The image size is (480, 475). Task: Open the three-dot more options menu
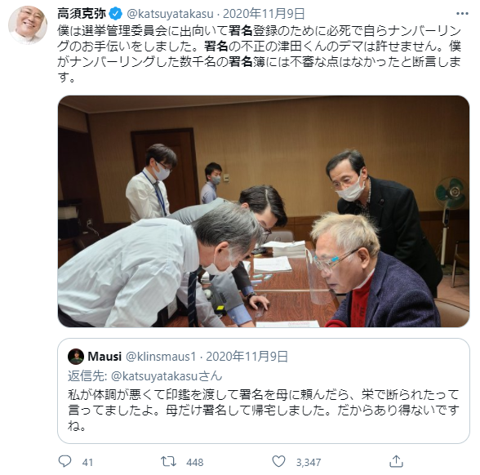click(x=462, y=14)
